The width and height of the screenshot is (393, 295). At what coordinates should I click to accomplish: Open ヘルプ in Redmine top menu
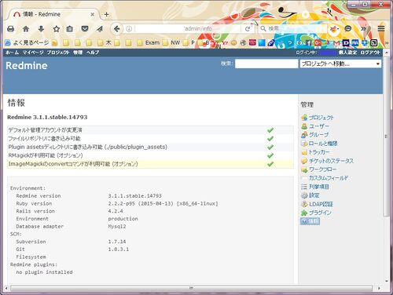[x=93, y=53]
